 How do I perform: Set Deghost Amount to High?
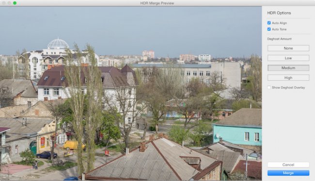point(288,77)
